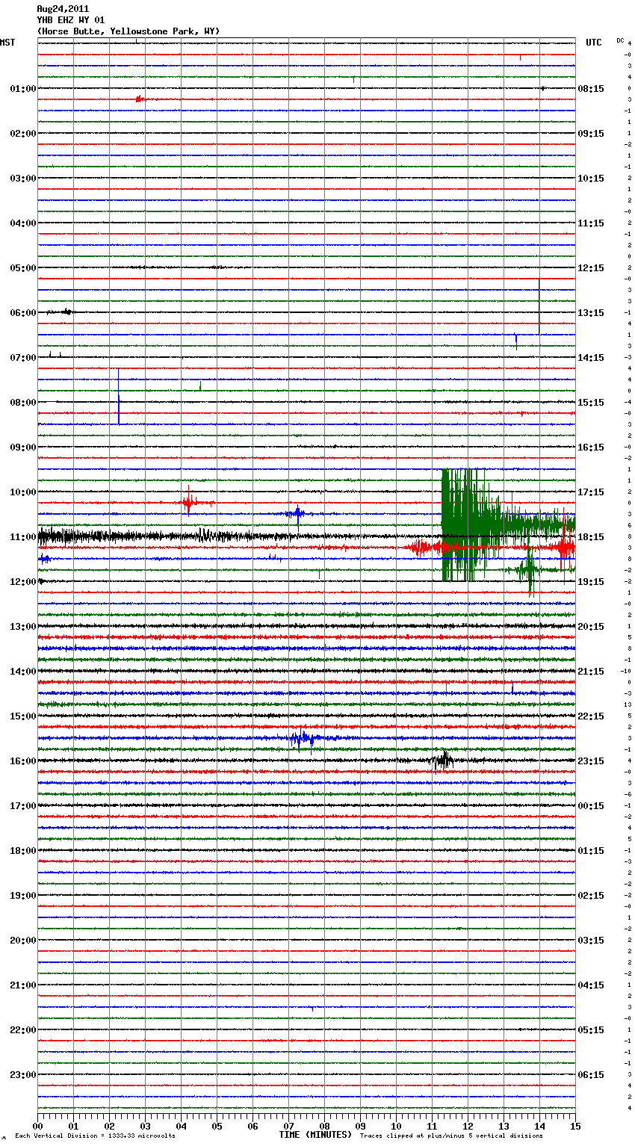The width and height of the screenshot is (635, 1146).
Task: Select the 06:00 MST hour label
Action: point(22,313)
